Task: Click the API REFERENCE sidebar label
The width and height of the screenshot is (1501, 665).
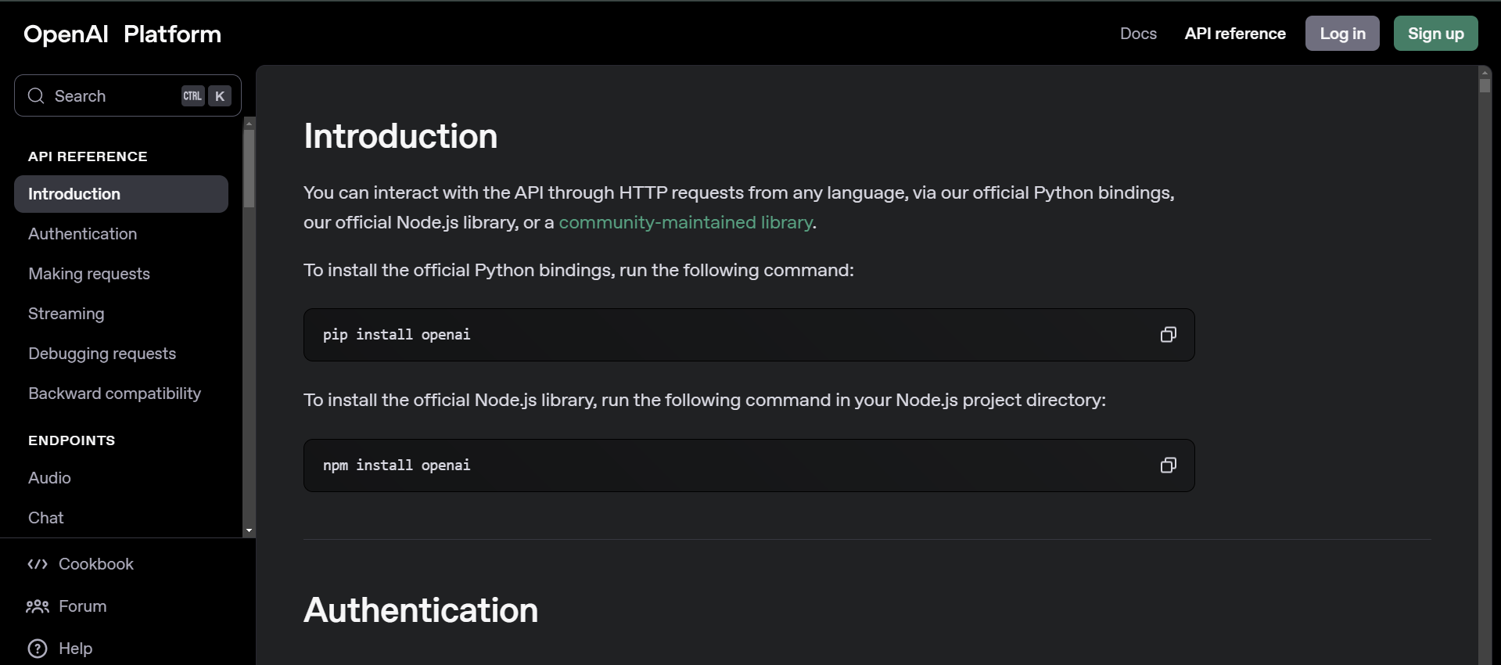Action: (88, 156)
